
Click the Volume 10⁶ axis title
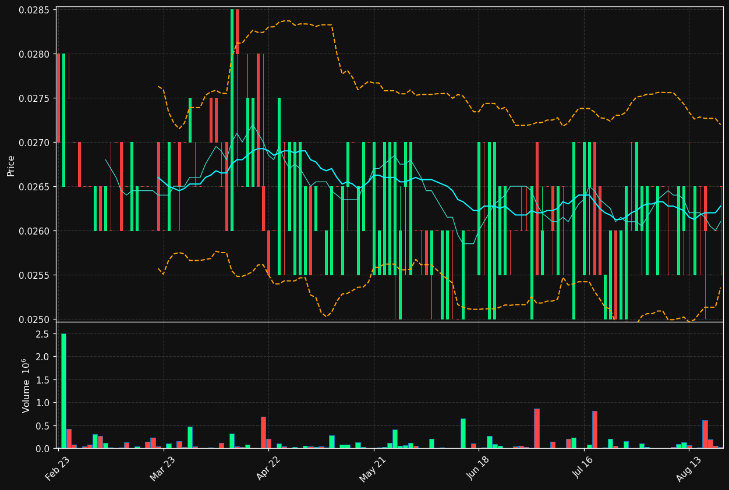[26, 385]
